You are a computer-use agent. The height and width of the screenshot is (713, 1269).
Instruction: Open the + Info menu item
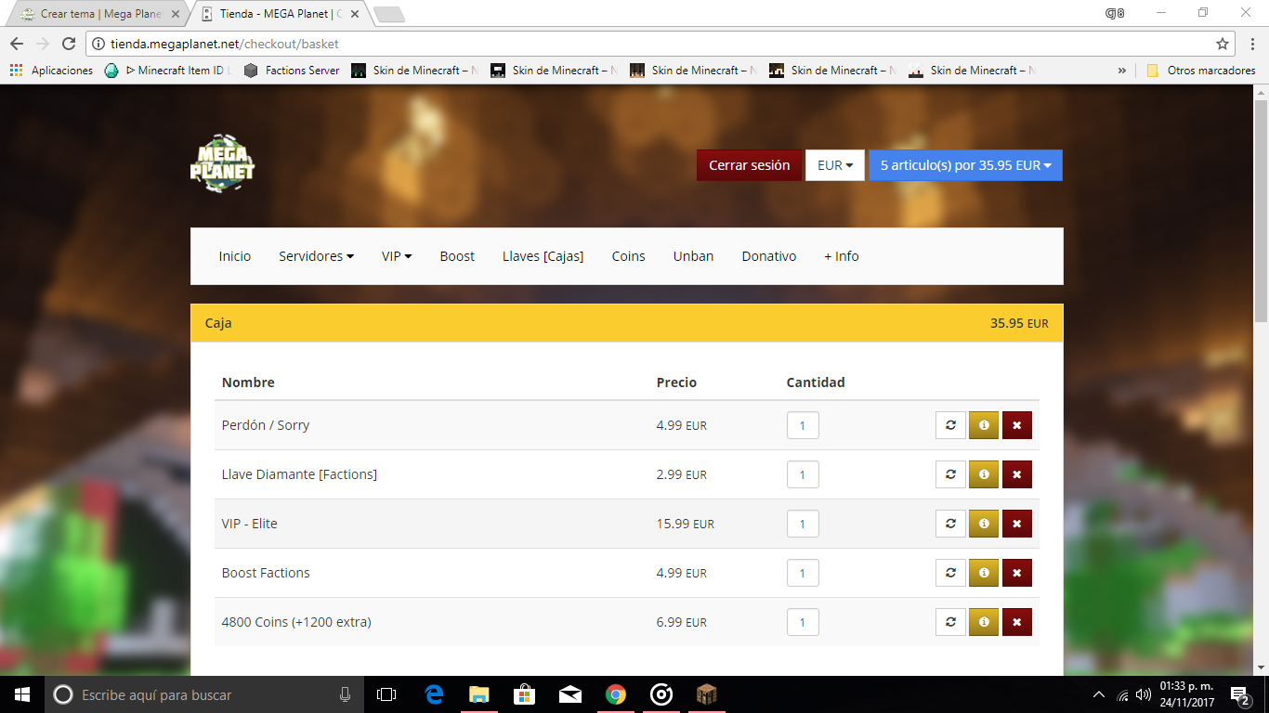tap(842, 256)
